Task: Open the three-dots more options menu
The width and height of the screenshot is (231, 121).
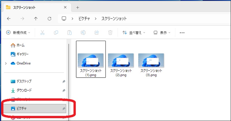Action: tap(182, 33)
